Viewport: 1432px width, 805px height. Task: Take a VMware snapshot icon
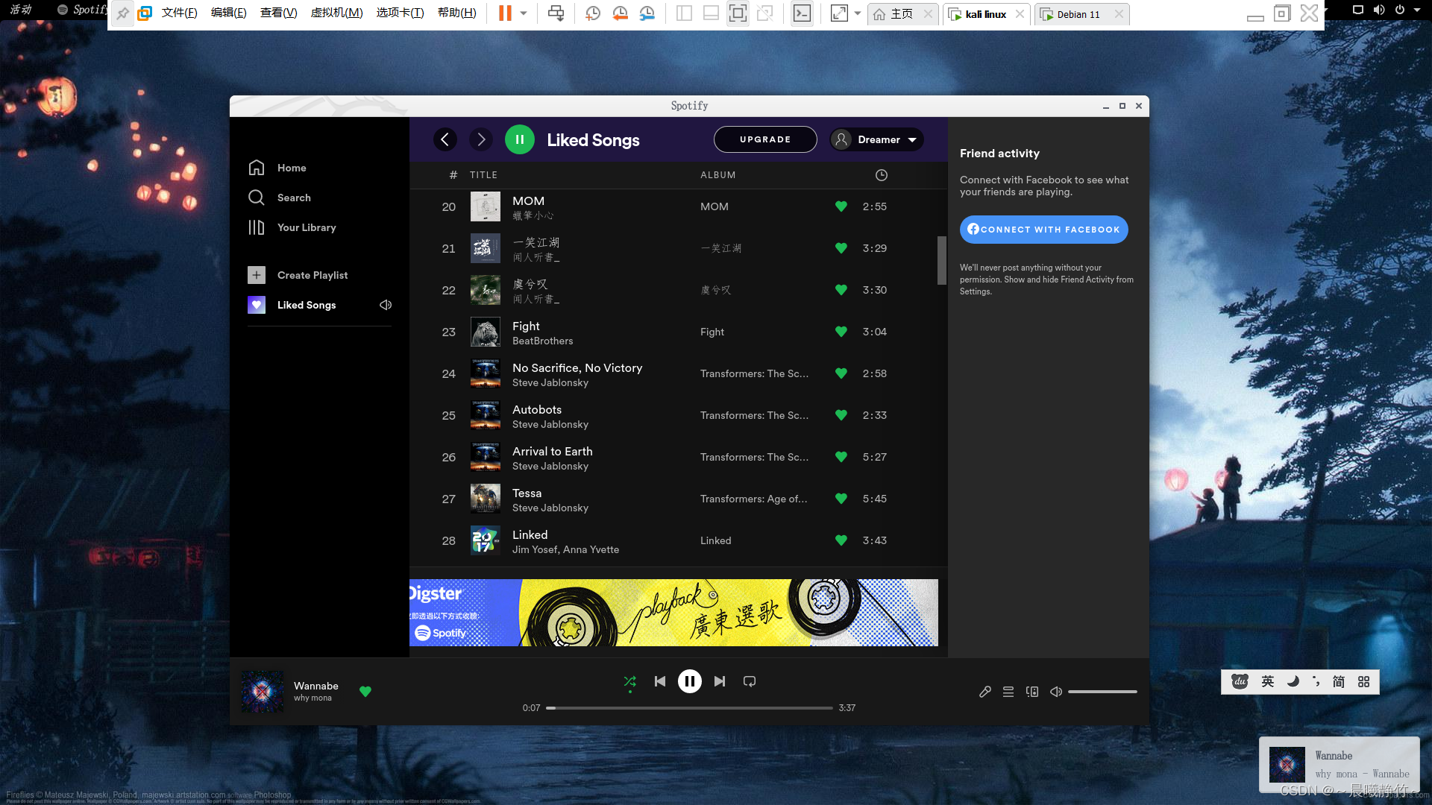click(x=593, y=13)
